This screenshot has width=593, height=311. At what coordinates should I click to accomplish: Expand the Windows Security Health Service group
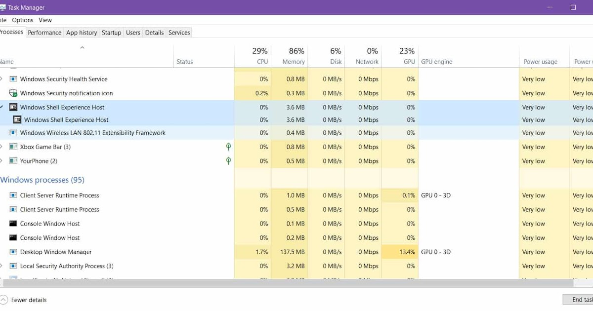(1, 79)
